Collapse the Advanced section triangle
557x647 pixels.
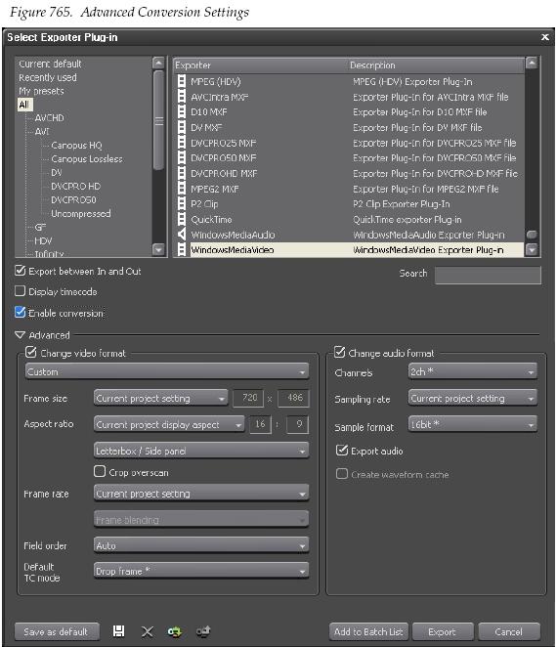pos(20,335)
